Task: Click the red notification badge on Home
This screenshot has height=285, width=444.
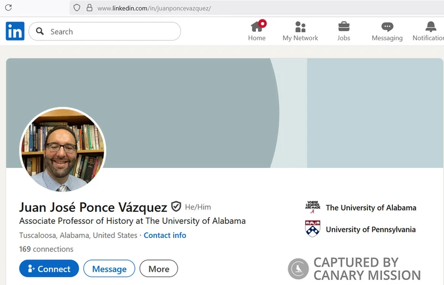Action: tap(263, 23)
